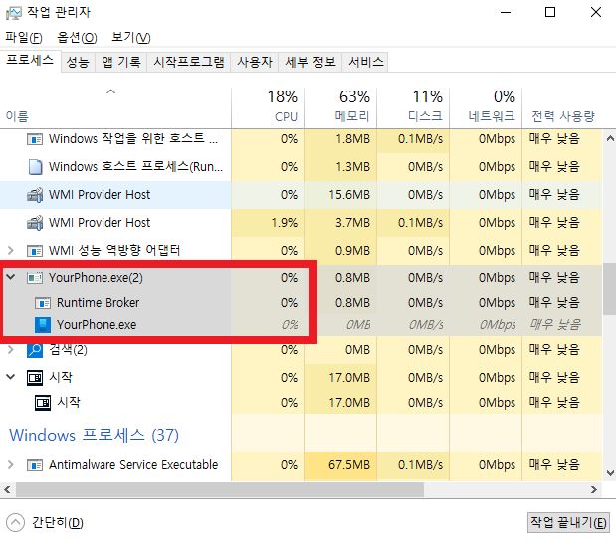This screenshot has width=616, height=545.
Task: Click the icon of Windows 작업을 위한 호스트 row
Action: [35, 139]
